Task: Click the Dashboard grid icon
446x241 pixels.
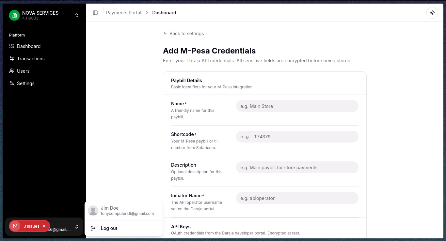Action: click(12, 46)
